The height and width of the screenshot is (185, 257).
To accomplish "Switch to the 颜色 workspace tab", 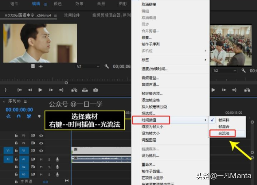I will 58,4.
